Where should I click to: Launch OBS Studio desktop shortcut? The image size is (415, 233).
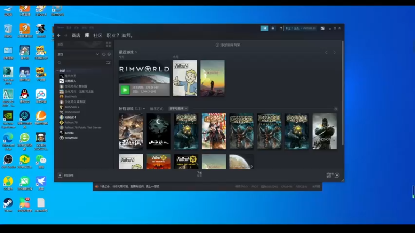8,162
